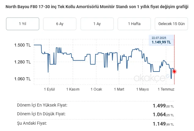Click the "Dönem İçi En Yüksek Fiyat" label

point(42,105)
